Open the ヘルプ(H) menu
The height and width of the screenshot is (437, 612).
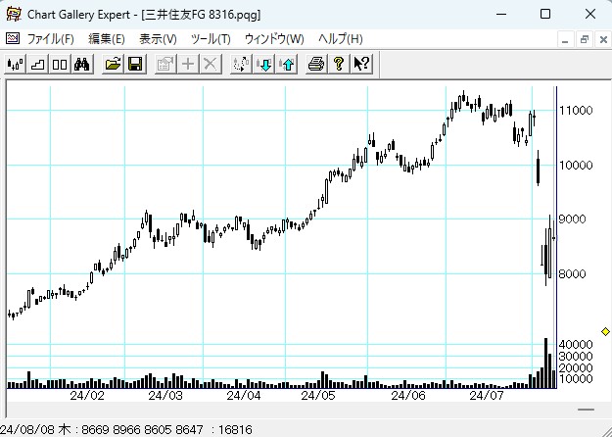click(341, 39)
